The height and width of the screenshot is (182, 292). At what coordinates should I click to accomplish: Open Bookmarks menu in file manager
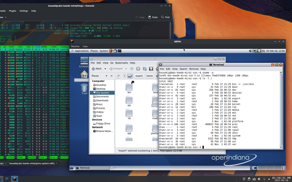pos(121,63)
